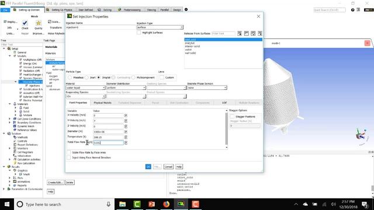Screen dimensions: 374x210
Task: Open the Injection Type dropdown
Action: point(160,27)
